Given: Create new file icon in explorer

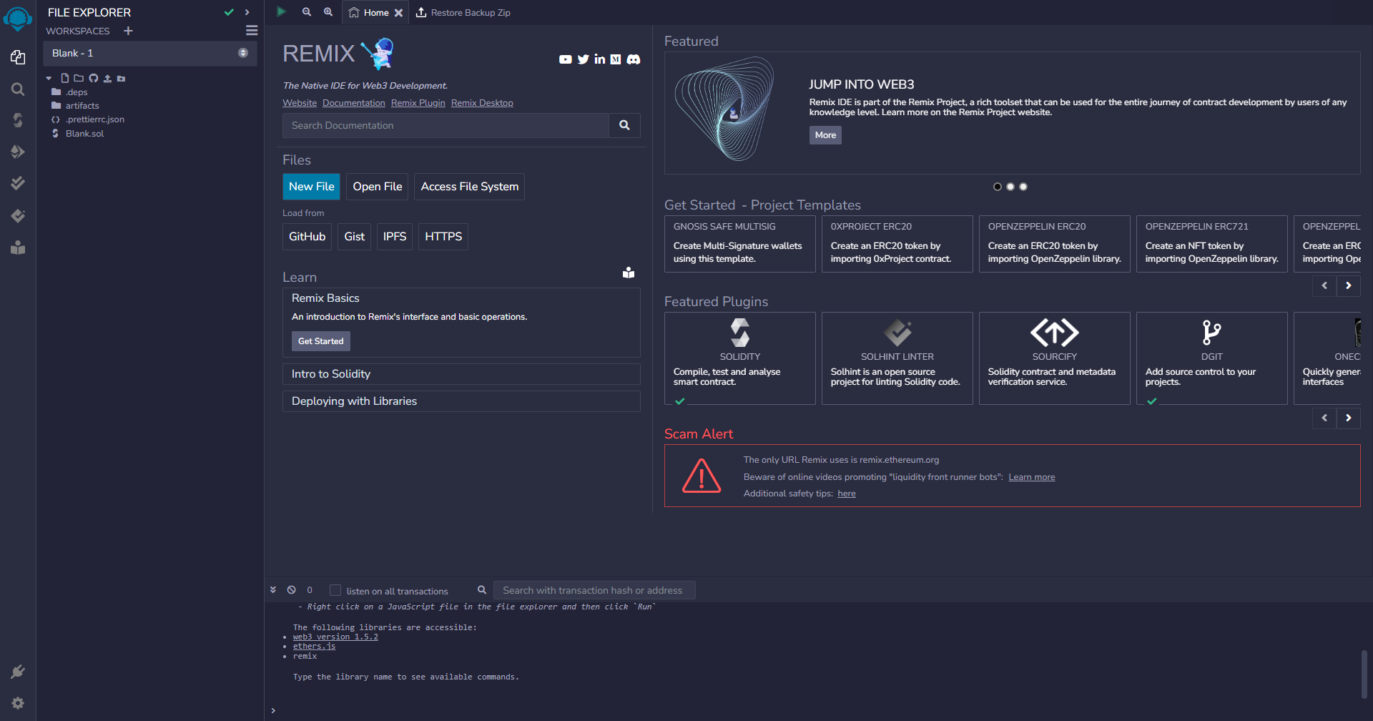Looking at the screenshot, I should coord(65,78).
